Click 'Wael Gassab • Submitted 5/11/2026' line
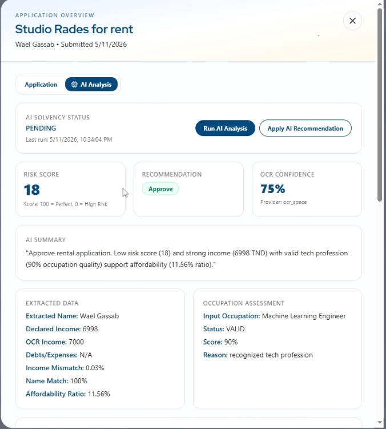Image resolution: width=386 pixels, height=429 pixels. coord(71,45)
